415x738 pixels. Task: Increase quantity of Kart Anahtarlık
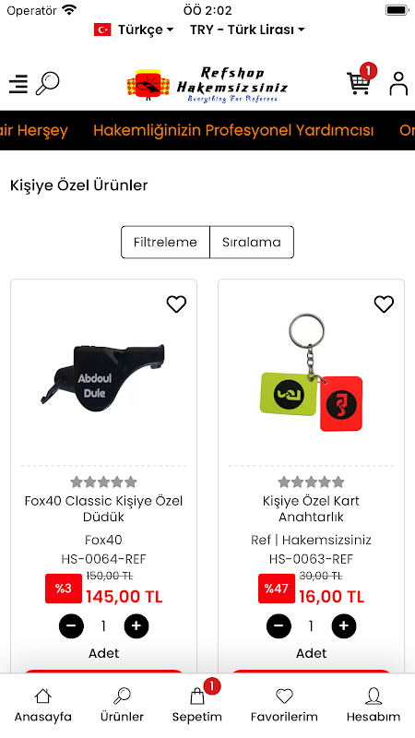(x=344, y=626)
